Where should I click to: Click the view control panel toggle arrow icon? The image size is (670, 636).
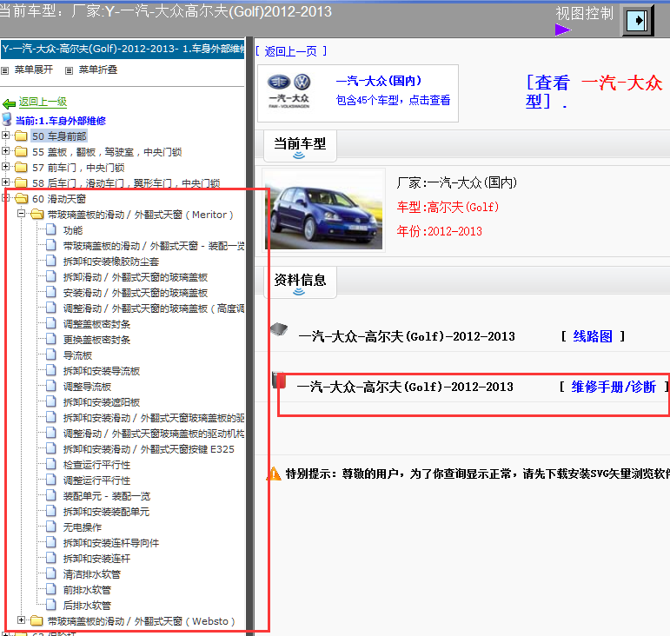point(637,21)
